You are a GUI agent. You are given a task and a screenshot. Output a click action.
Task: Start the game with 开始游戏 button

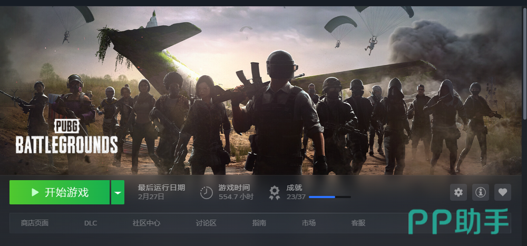(x=60, y=192)
